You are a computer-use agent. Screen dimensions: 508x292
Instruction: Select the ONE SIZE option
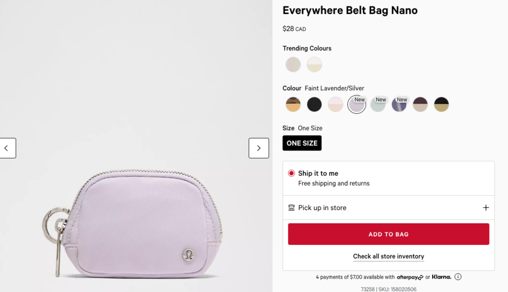(x=302, y=143)
